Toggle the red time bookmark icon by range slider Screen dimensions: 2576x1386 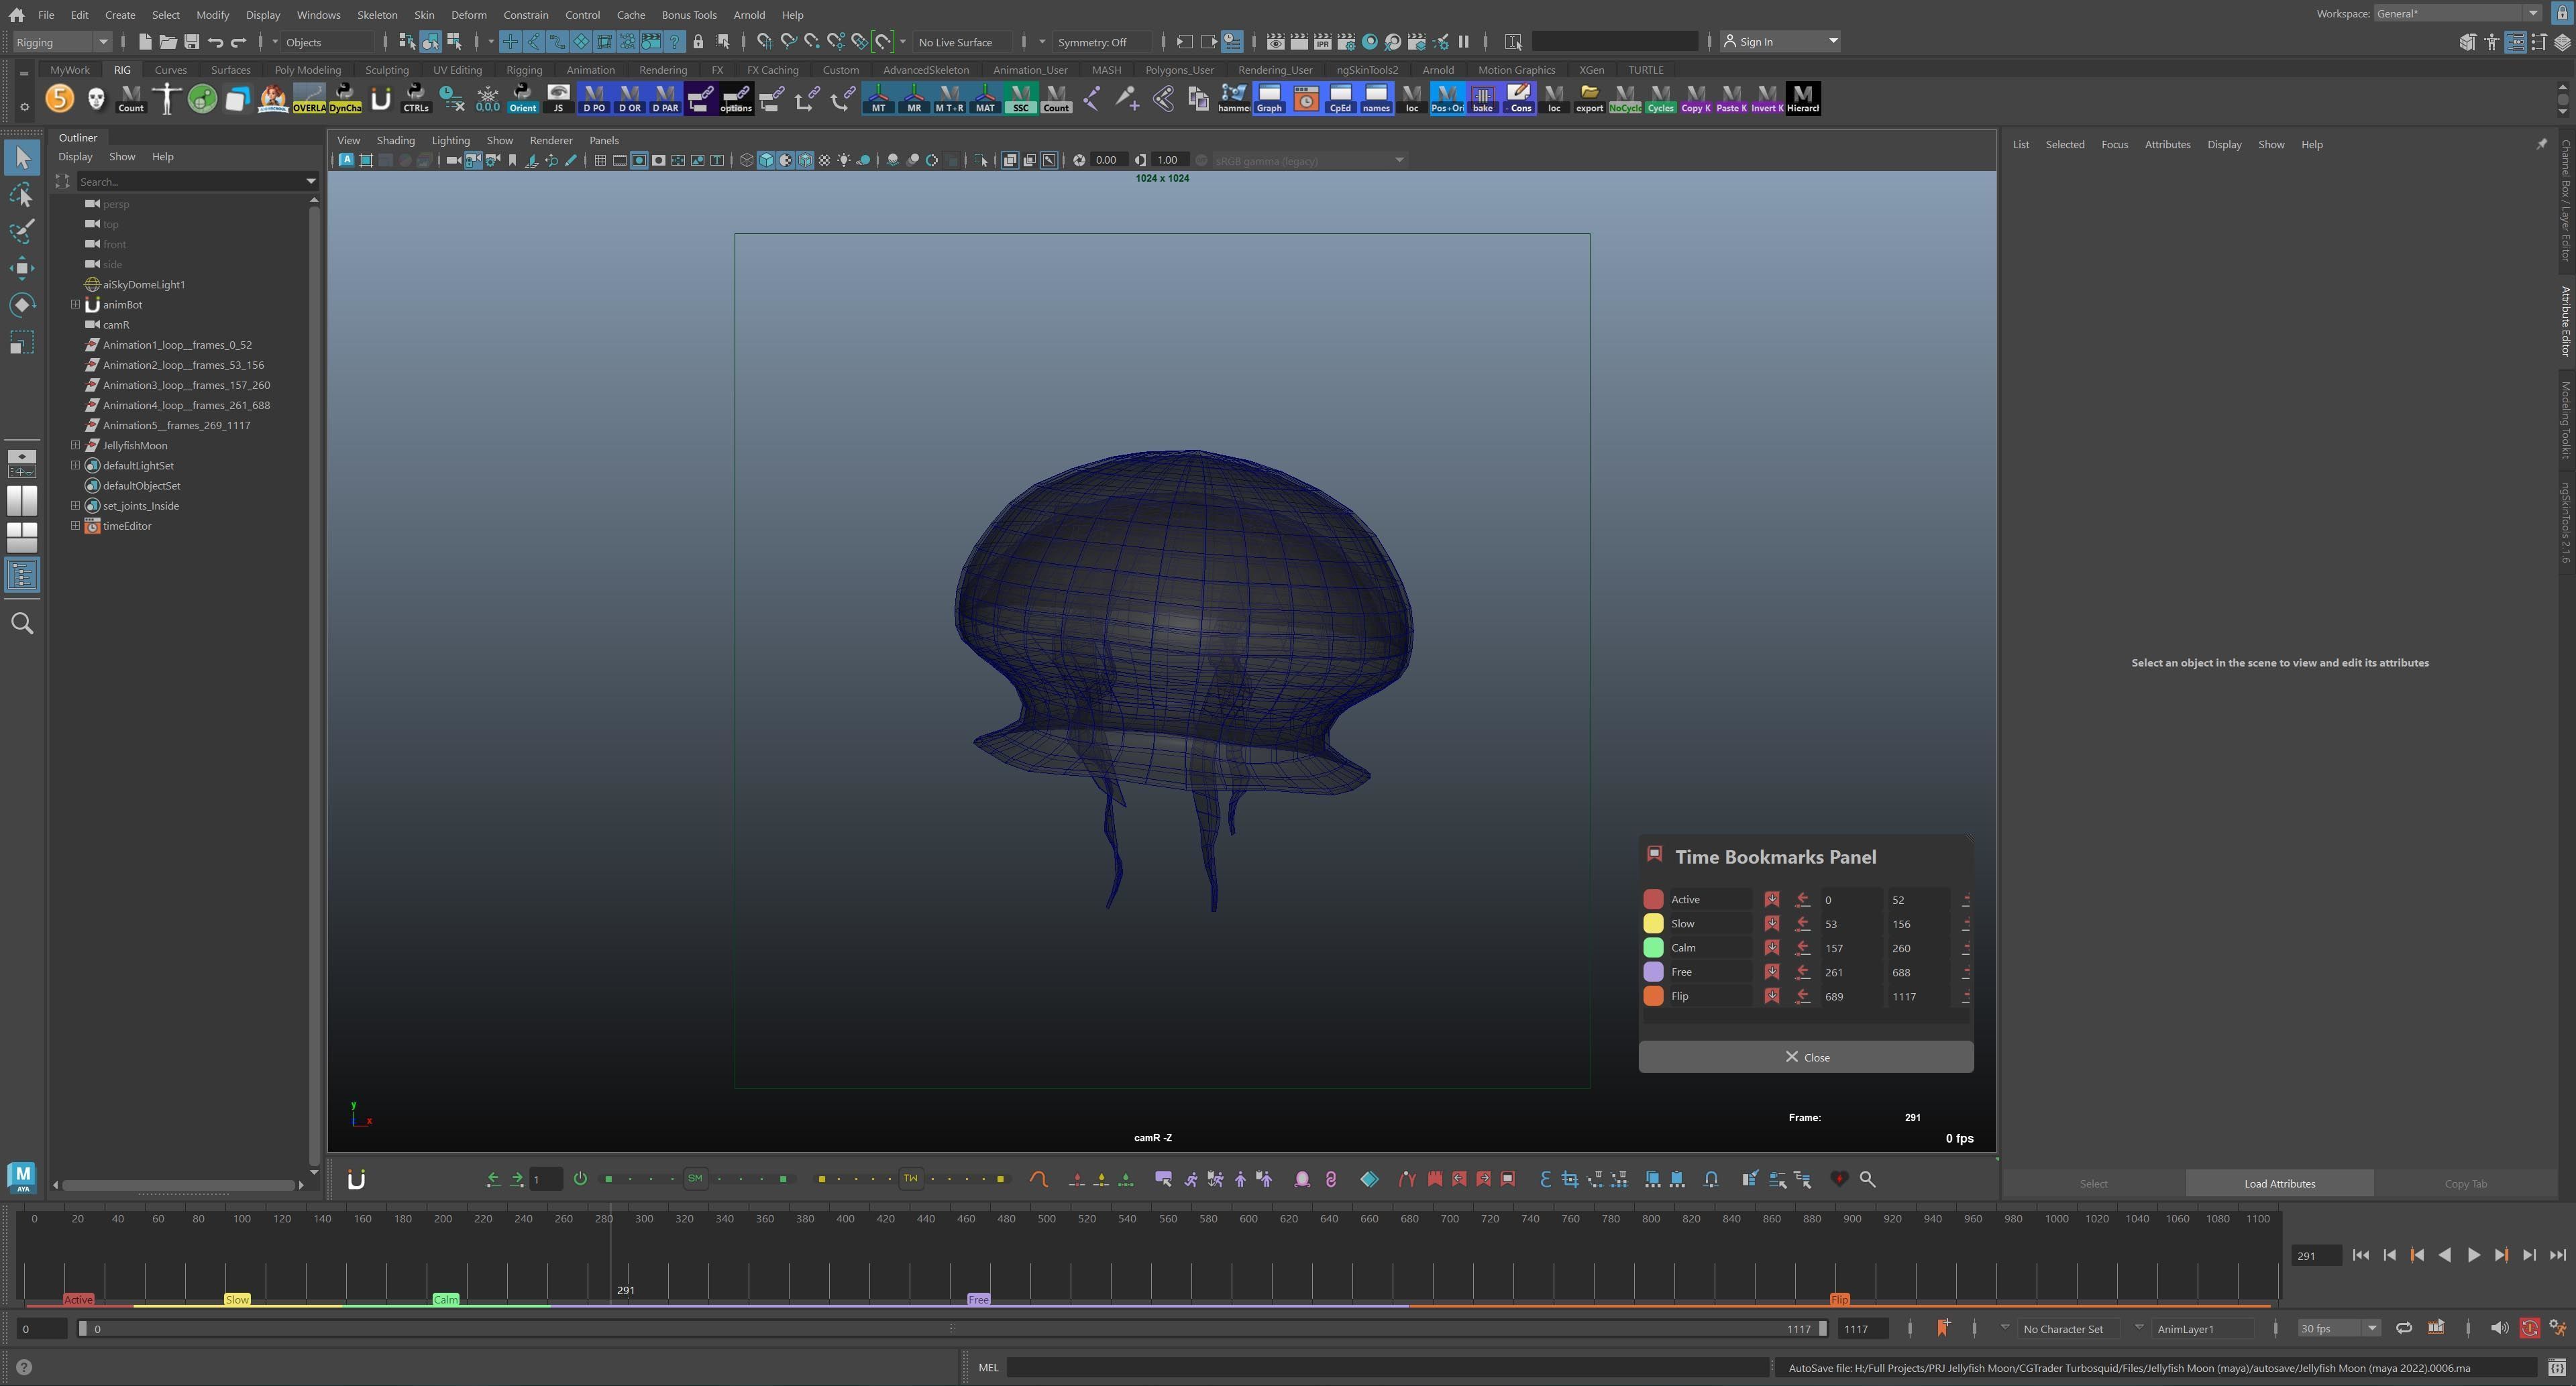point(1943,1328)
